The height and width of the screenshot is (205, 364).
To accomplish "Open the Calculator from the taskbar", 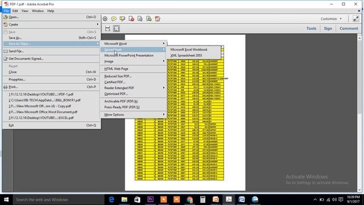I will [202, 199].
